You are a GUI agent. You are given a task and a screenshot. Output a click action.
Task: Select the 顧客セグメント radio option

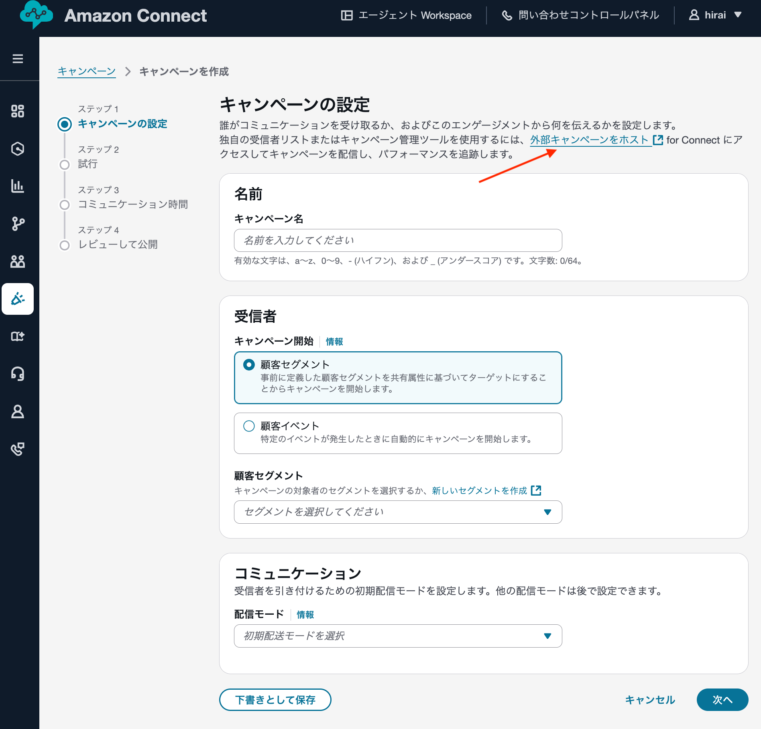[249, 364]
